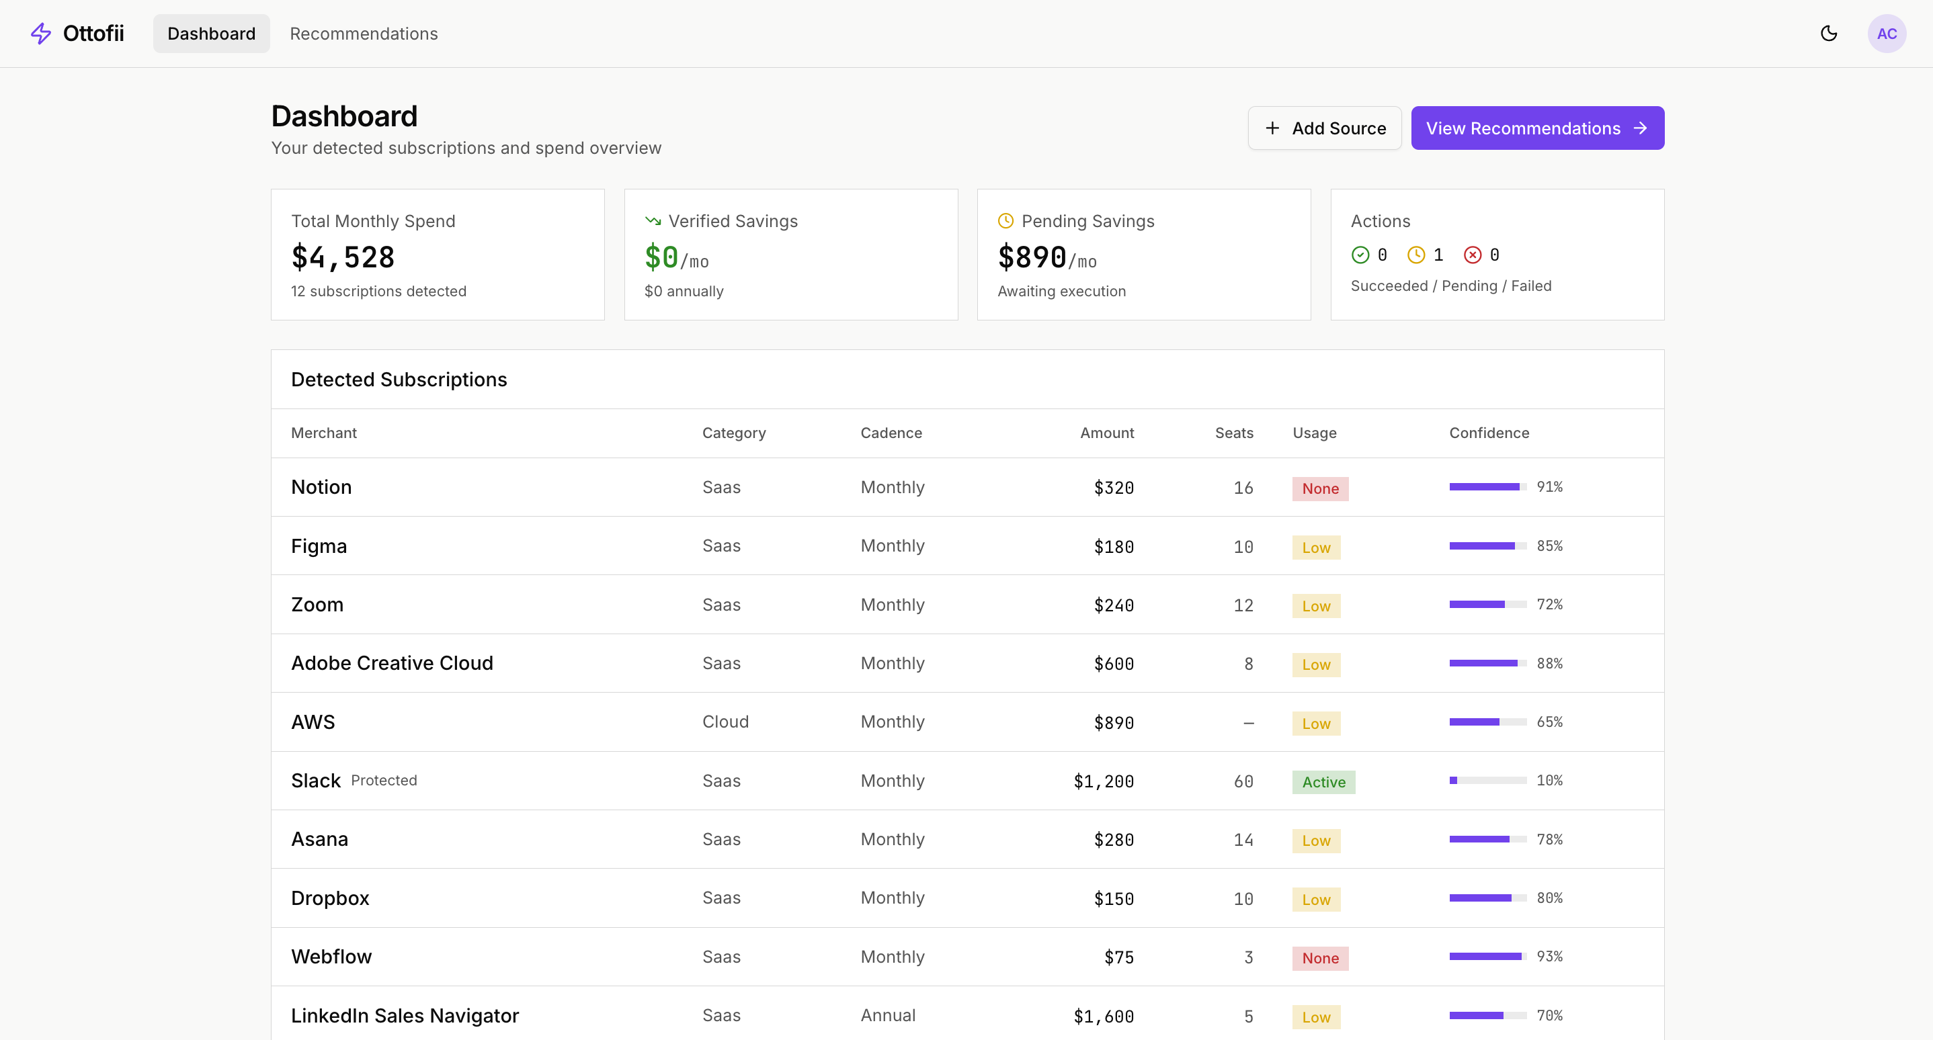Viewport: 1933px width, 1040px height.
Task: Select the Adobe Creative Cloud merchant row
Action: coord(392,663)
